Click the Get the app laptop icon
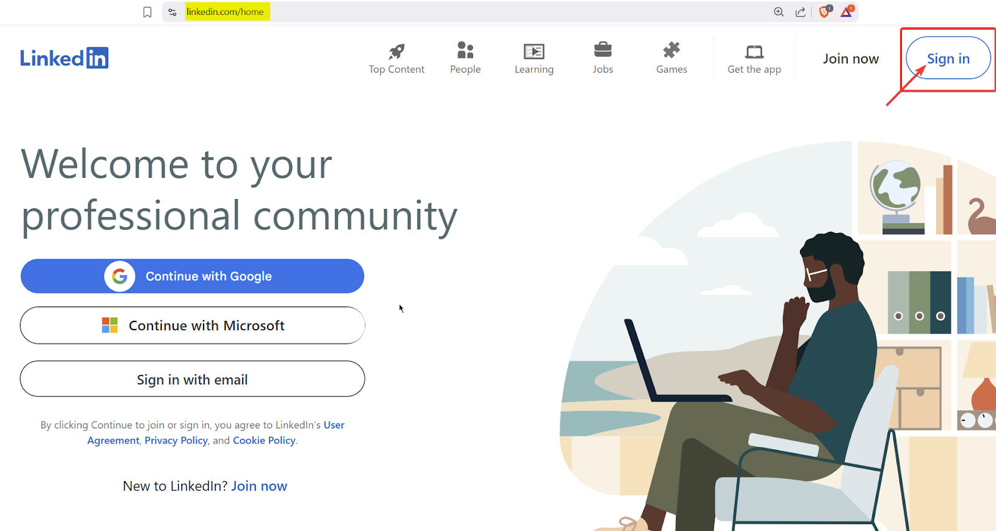Screen dimensions: 996x531 click(x=754, y=51)
